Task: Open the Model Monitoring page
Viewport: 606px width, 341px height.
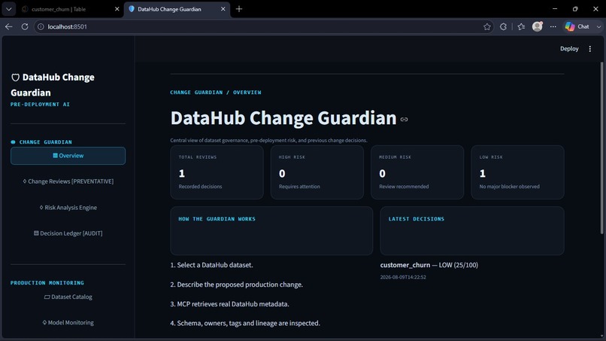Action: 68,322
